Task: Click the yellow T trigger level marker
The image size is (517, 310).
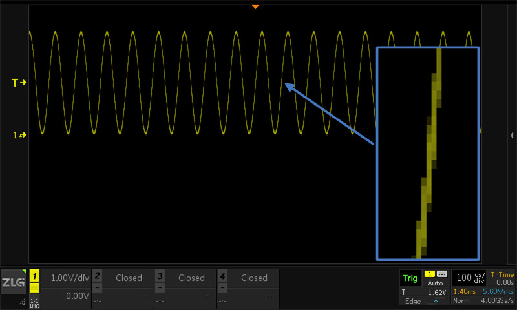Action: point(19,83)
